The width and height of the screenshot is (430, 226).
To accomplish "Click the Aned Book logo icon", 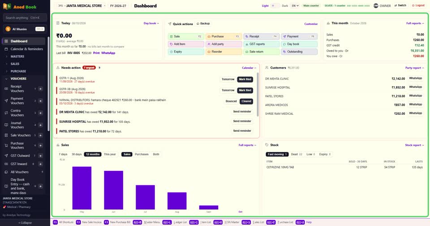I will tap(7, 6).
